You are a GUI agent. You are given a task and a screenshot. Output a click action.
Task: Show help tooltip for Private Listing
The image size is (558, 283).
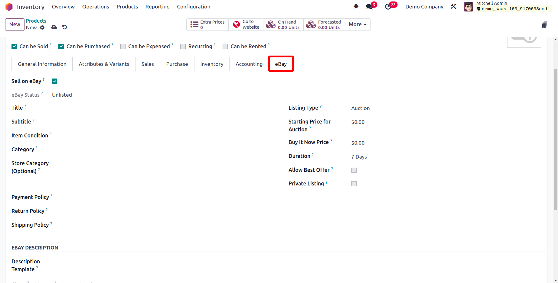coord(326,182)
